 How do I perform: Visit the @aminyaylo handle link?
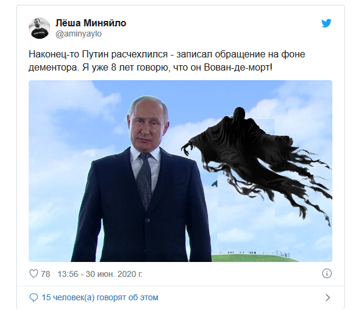coord(78,34)
